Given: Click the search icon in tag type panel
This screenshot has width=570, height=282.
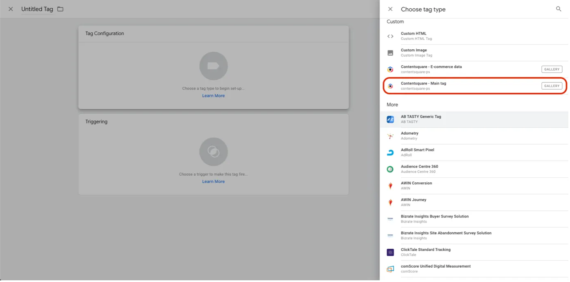Looking at the screenshot, I should (x=558, y=9).
